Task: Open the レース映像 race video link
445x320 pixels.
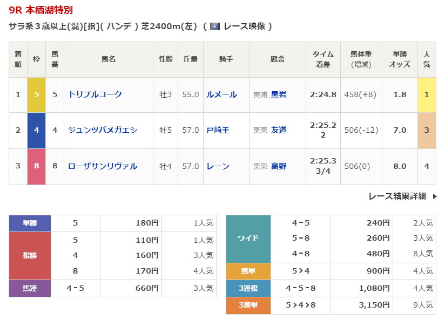Action: click(x=244, y=26)
